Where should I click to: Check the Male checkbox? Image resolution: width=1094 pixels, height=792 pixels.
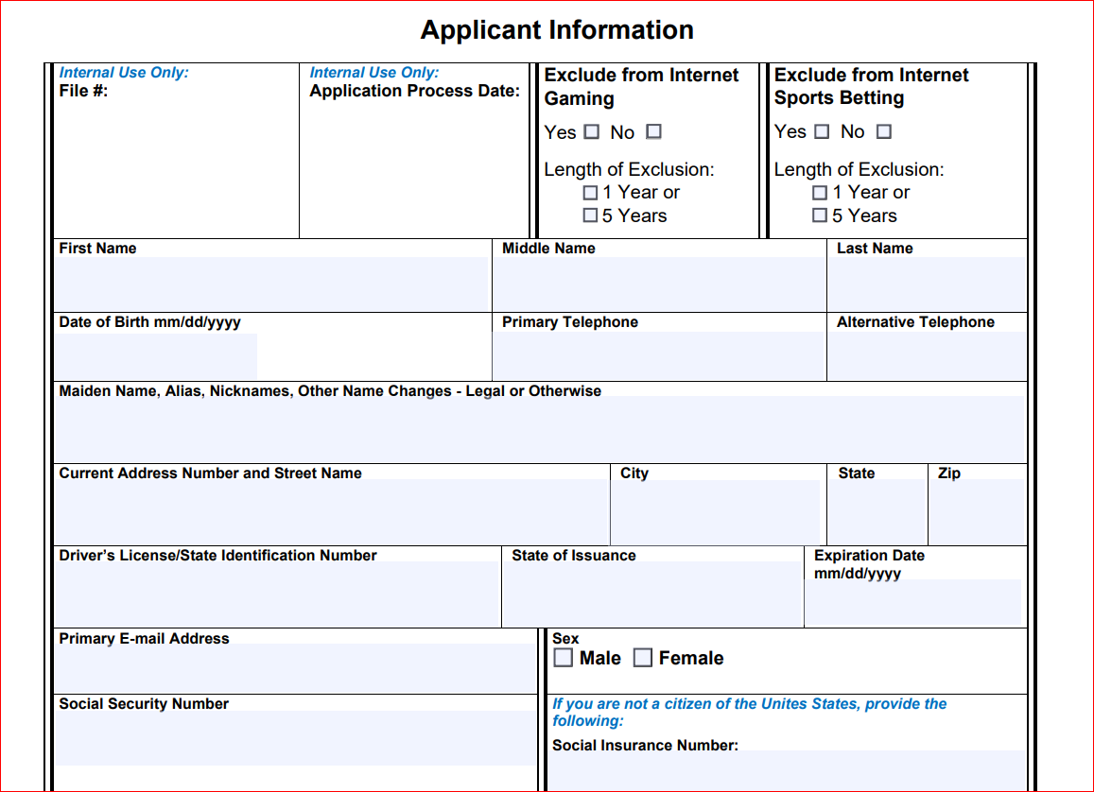(x=563, y=658)
